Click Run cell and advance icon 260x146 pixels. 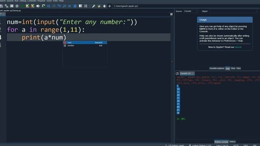[32, 6]
